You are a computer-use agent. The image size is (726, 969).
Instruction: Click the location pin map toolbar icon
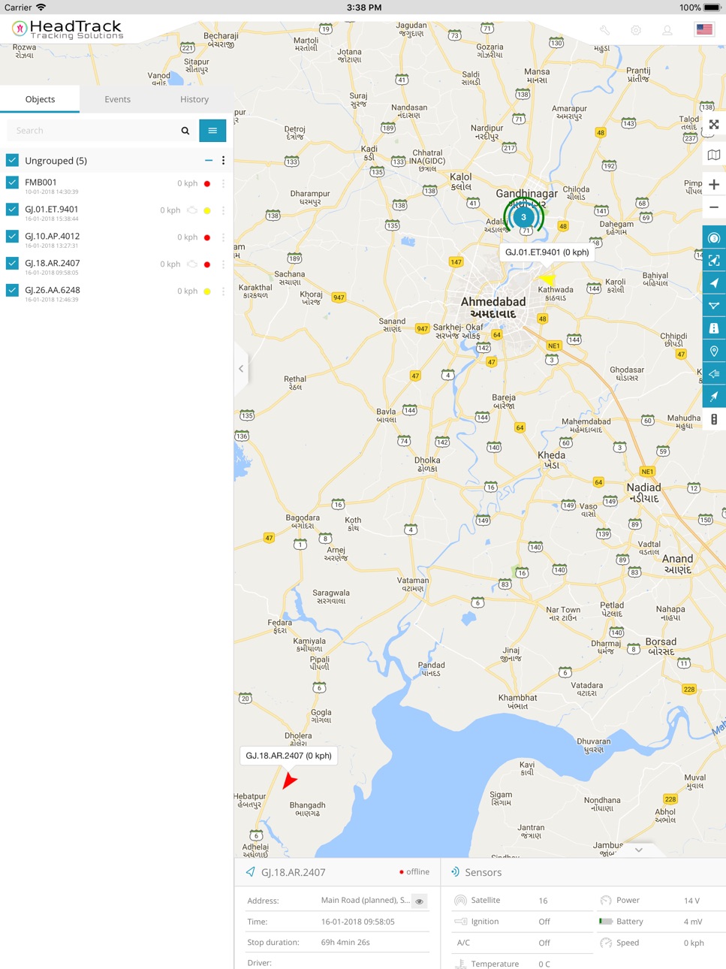point(714,351)
